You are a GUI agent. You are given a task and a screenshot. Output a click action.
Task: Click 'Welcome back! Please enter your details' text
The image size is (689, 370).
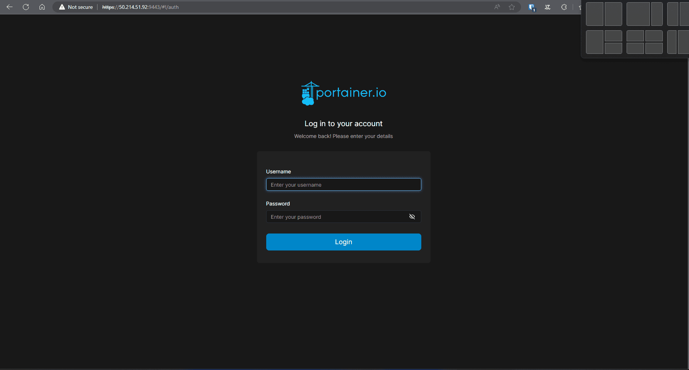pyautogui.click(x=343, y=136)
